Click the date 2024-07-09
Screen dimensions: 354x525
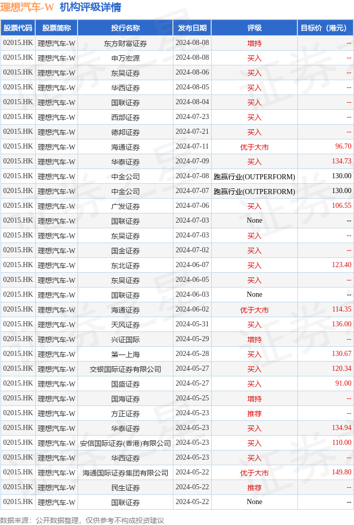click(x=192, y=161)
